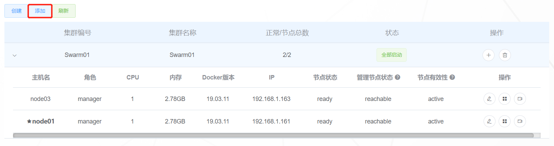This screenshot has width=554, height=146.
Task: Open the grid icon for node01
Action: point(505,121)
